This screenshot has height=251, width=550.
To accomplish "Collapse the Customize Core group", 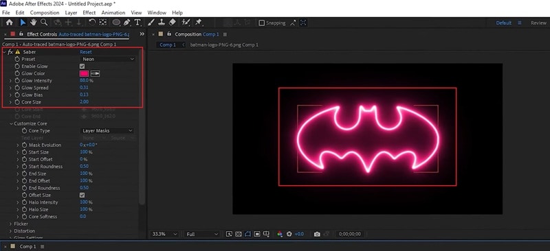I will coord(11,123).
